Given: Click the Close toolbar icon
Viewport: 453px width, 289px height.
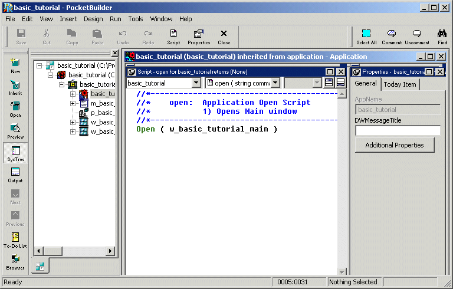Looking at the screenshot, I should 224,37.
